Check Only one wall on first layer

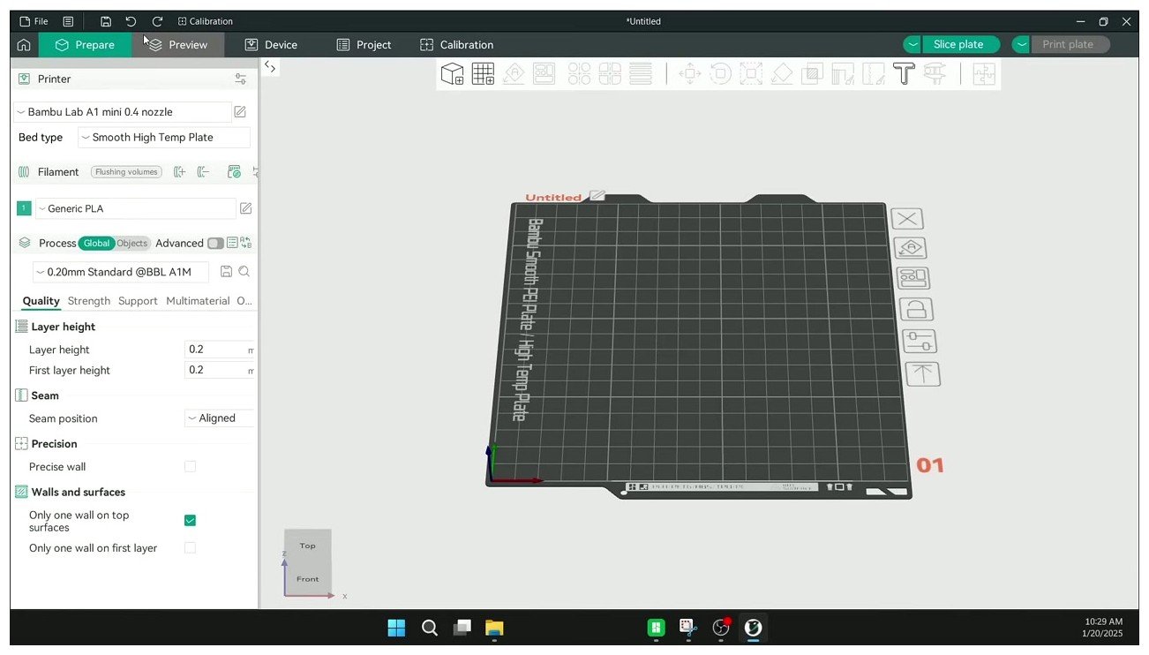pyautogui.click(x=190, y=548)
